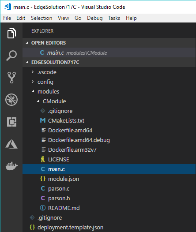The height and width of the screenshot is (232, 196).
Task: Click the git icon beside root .gitignore
Action: (x=32, y=217)
